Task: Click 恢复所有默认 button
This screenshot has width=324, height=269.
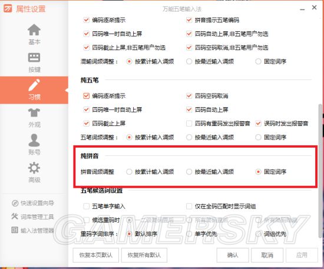Action: click(x=144, y=255)
